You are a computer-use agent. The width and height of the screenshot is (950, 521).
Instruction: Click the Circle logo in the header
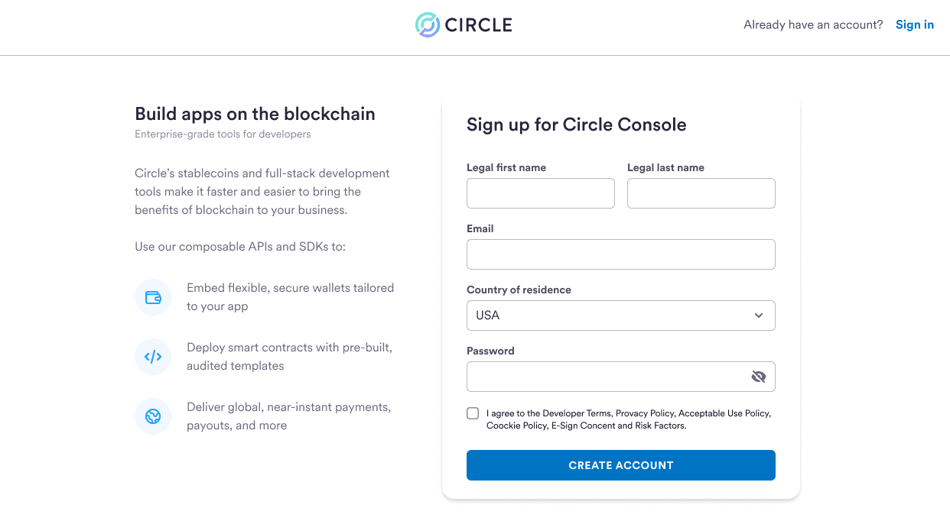tap(464, 24)
